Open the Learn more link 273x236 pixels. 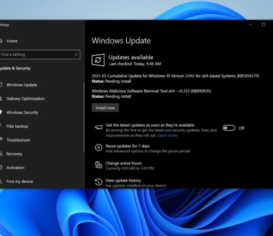point(167,135)
